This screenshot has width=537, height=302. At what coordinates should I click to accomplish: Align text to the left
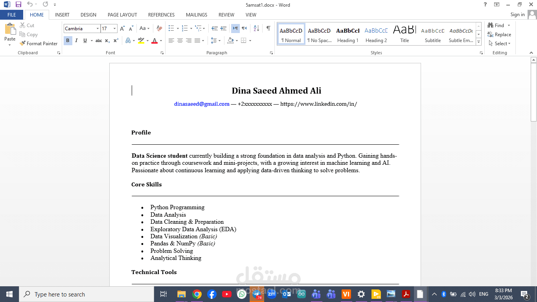[x=171, y=41]
